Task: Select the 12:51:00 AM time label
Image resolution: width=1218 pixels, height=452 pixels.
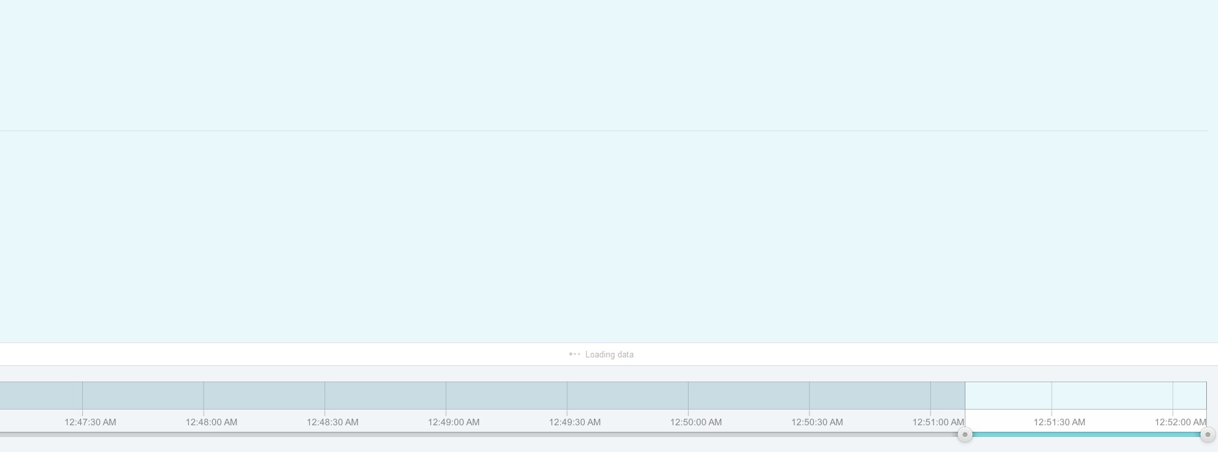Action: point(938,422)
